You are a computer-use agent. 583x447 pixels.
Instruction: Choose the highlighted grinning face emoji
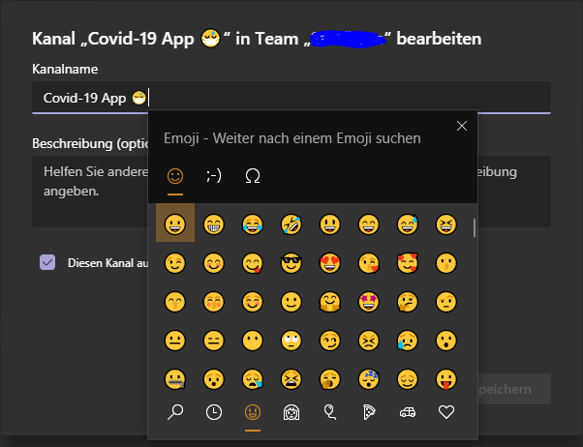point(175,225)
